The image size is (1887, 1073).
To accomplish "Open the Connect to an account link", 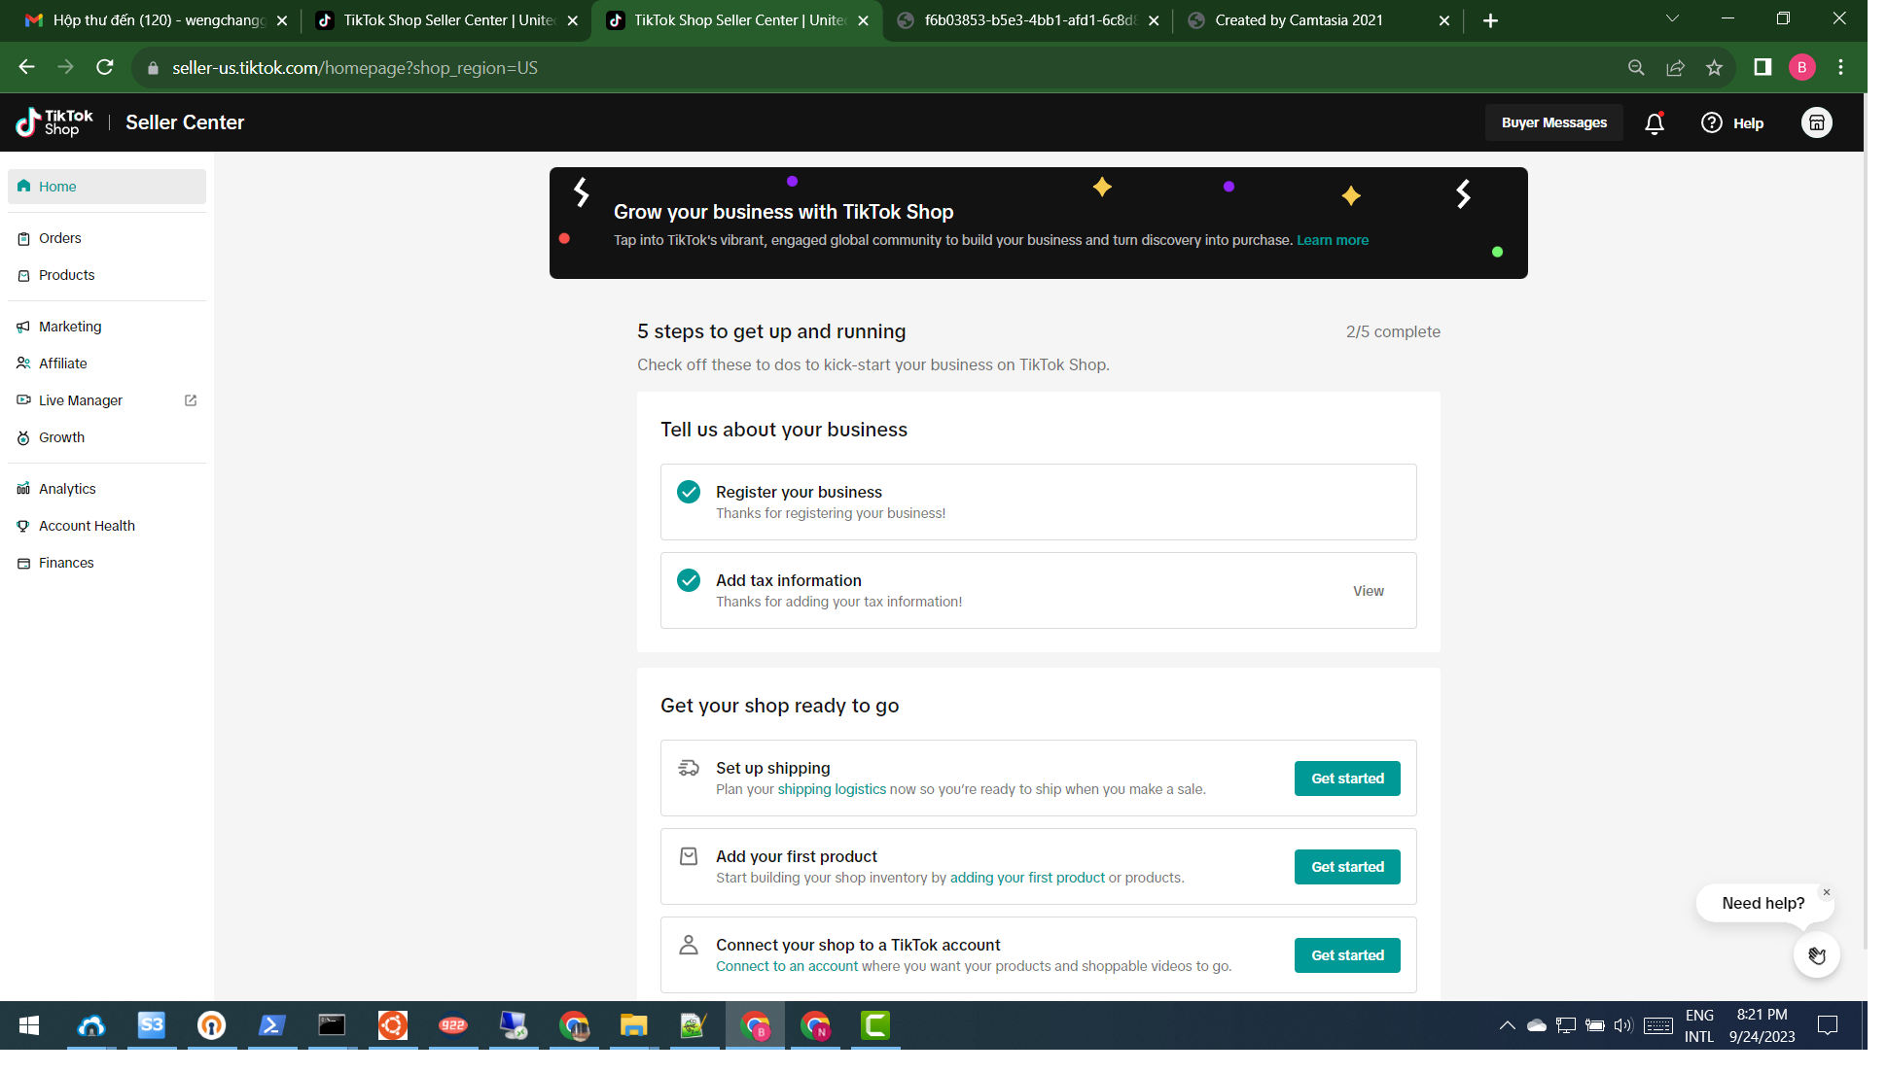I will [787, 966].
